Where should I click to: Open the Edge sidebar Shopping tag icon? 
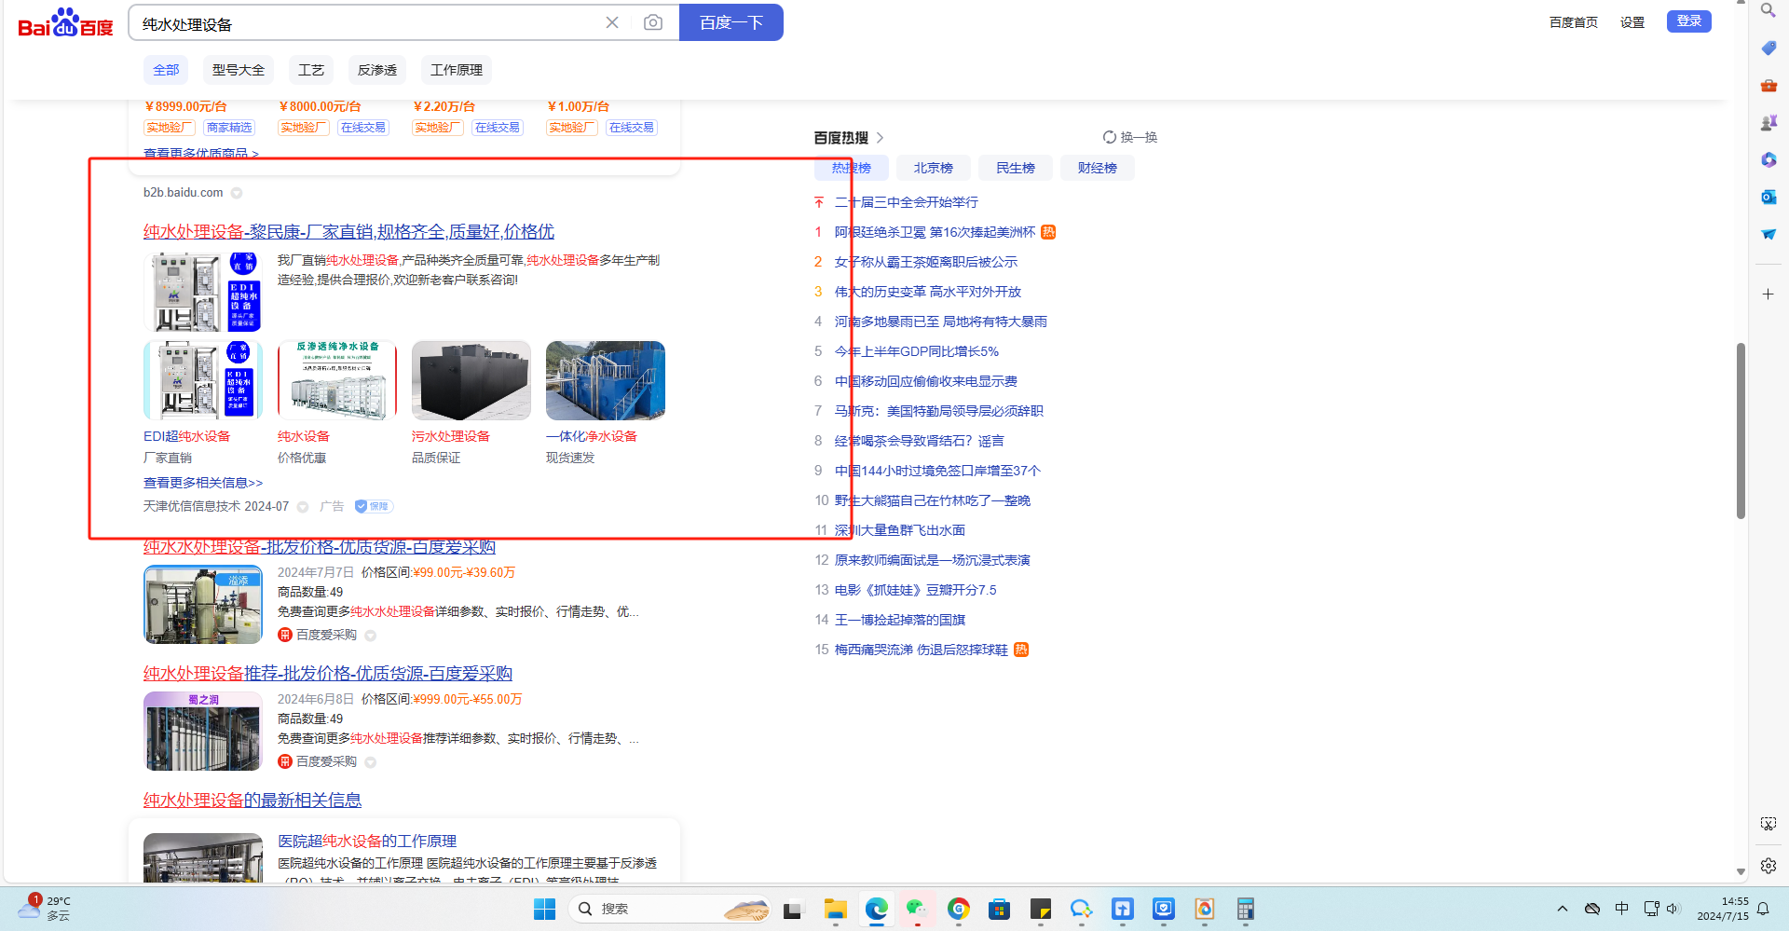1769,48
